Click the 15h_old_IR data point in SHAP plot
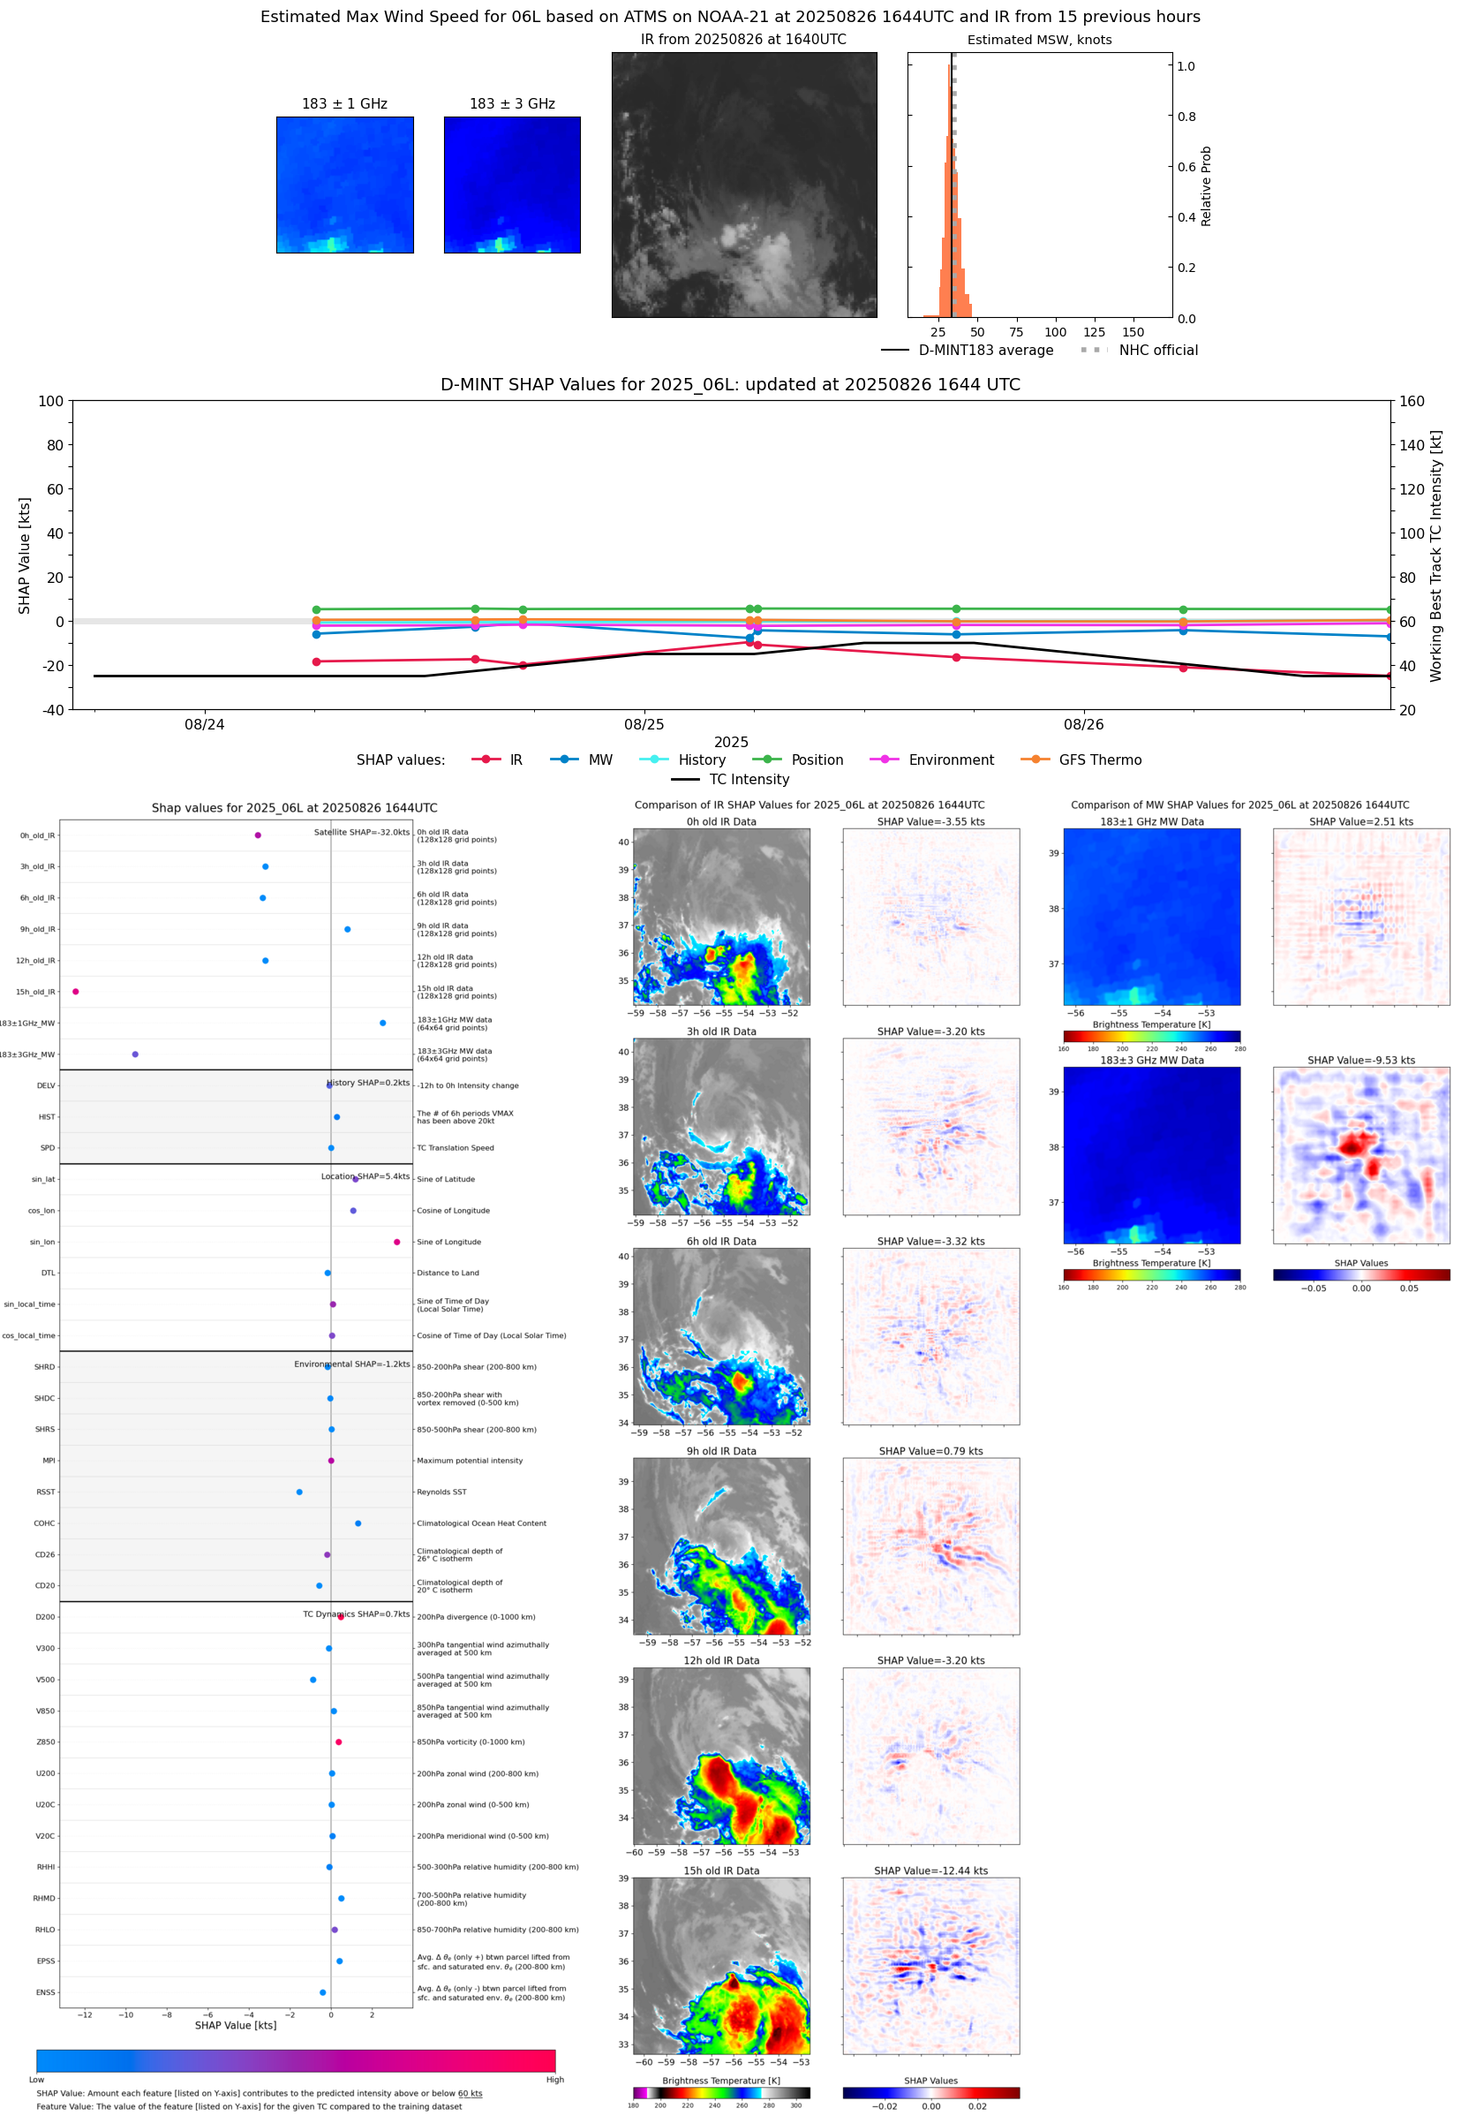The width and height of the screenshot is (1461, 2116). tap(76, 992)
